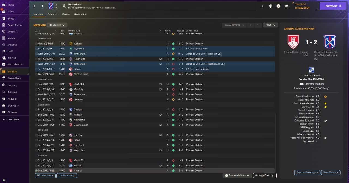Sort by the Date column header
Image resolution: width=349 pixels, height=183 pixels.
[37, 31]
